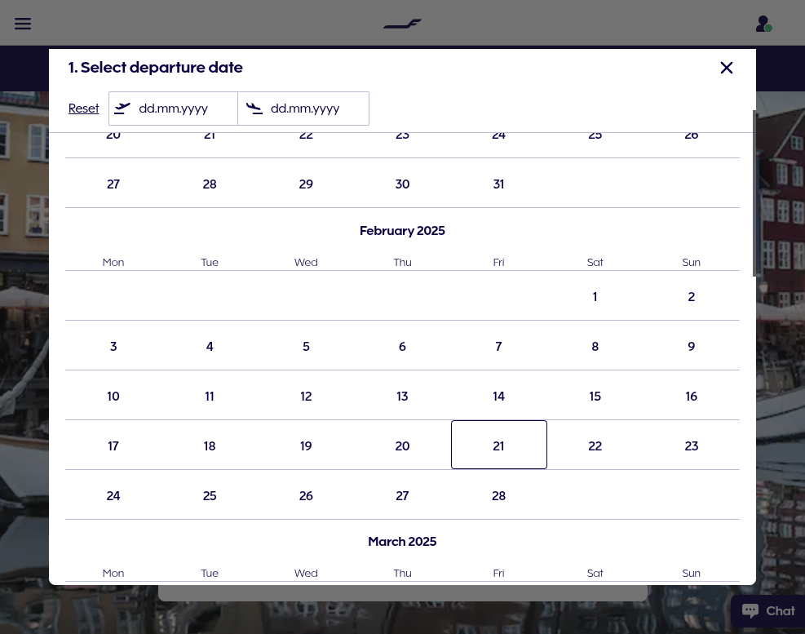Select January 31 in calendar
This screenshot has width=805, height=634.
pyautogui.click(x=498, y=184)
